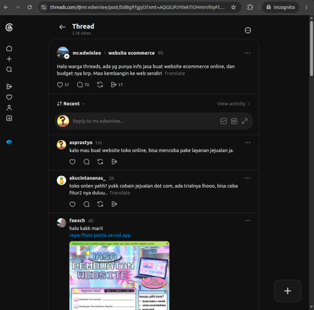Open faexch's website service image
The height and width of the screenshot is (310, 314).
coord(119,275)
